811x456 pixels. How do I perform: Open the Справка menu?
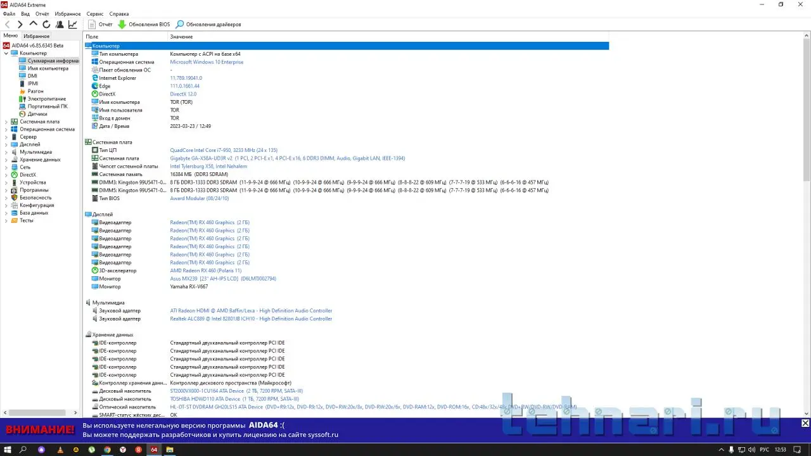(119, 14)
